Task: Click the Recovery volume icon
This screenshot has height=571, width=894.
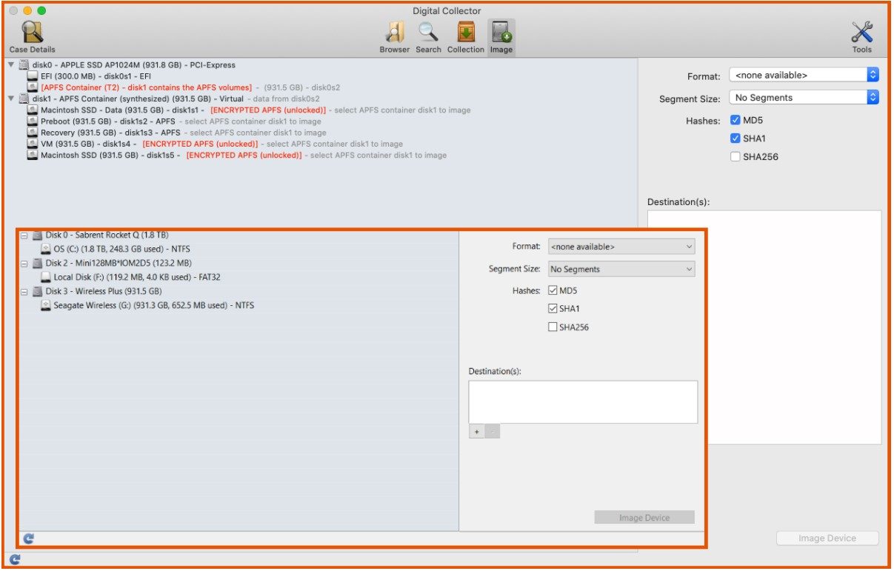Action: (33, 133)
